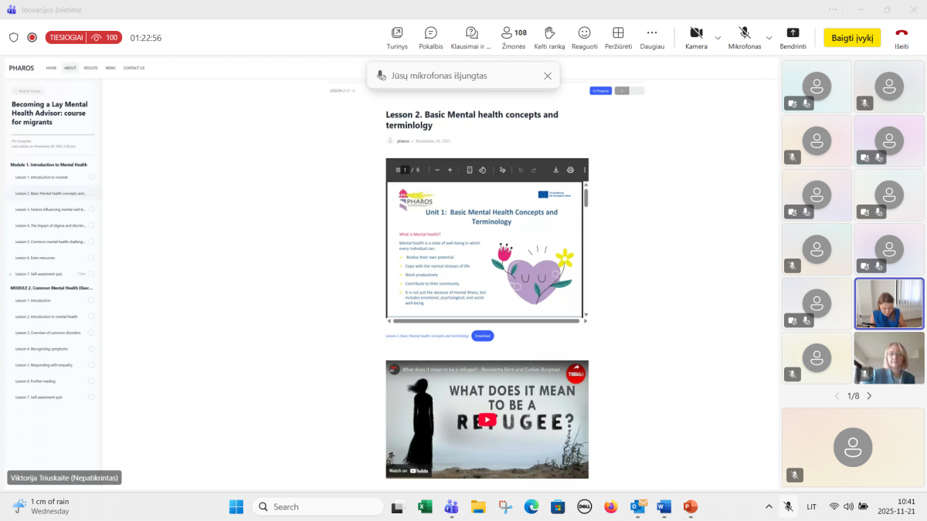Image resolution: width=927 pixels, height=521 pixels.
Task: Toggle the Kamera camera on
Action: tap(695, 33)
